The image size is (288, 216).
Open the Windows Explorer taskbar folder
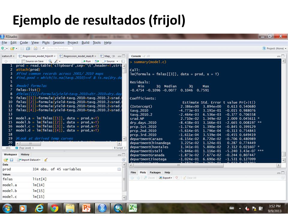pos(70,208)
